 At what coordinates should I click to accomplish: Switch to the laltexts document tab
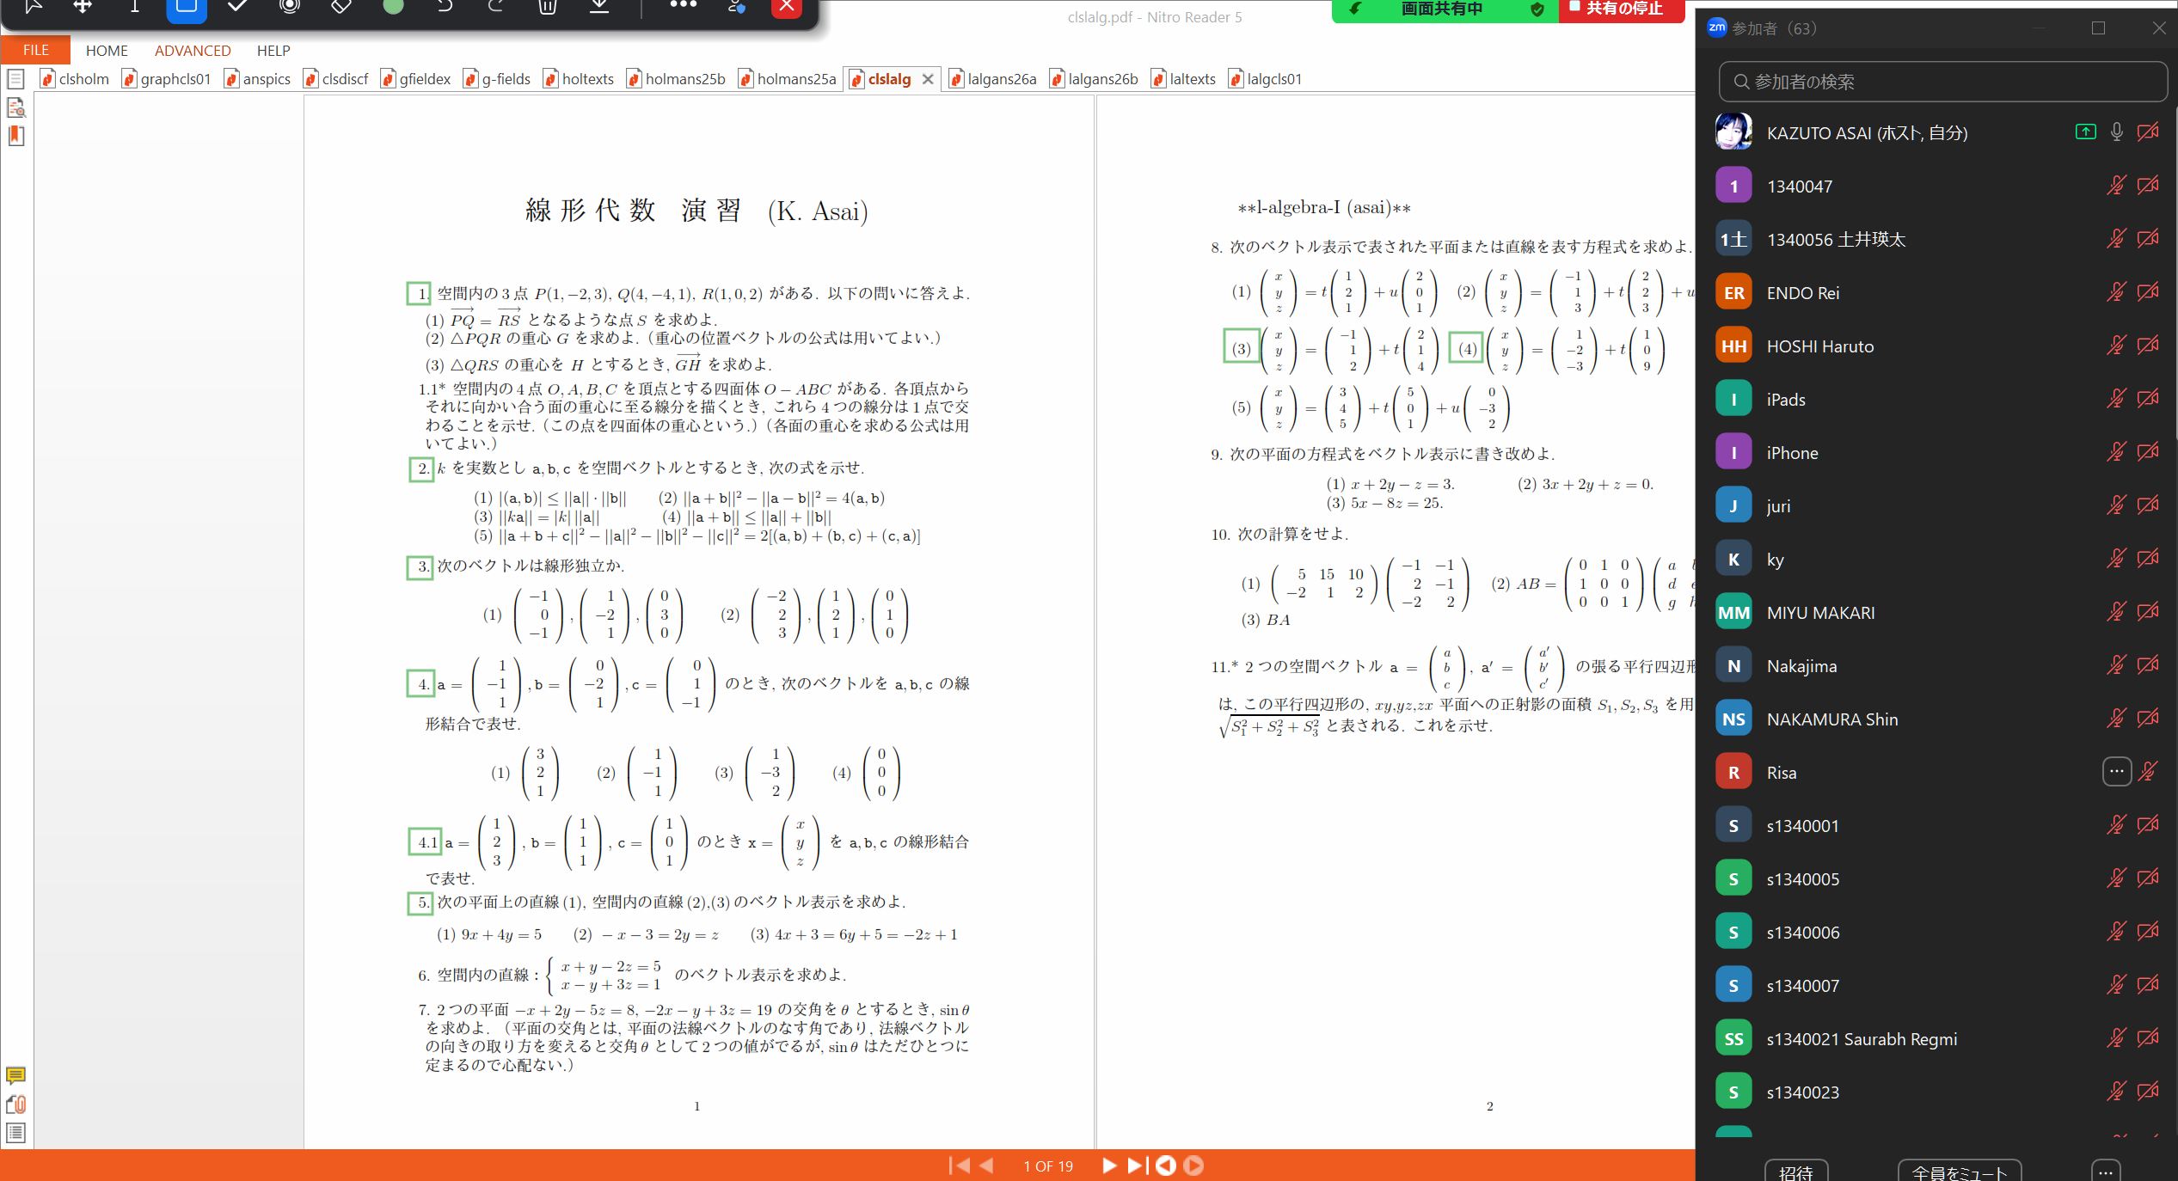click(1184, 79)
